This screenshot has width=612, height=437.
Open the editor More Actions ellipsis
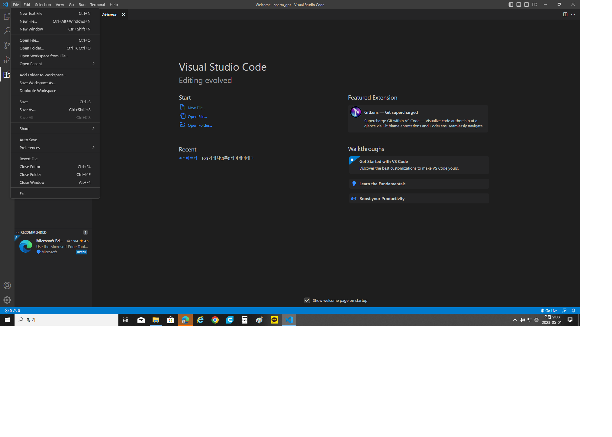pos(573,14)
